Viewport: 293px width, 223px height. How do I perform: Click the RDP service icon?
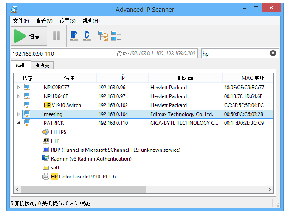point(45,150)
